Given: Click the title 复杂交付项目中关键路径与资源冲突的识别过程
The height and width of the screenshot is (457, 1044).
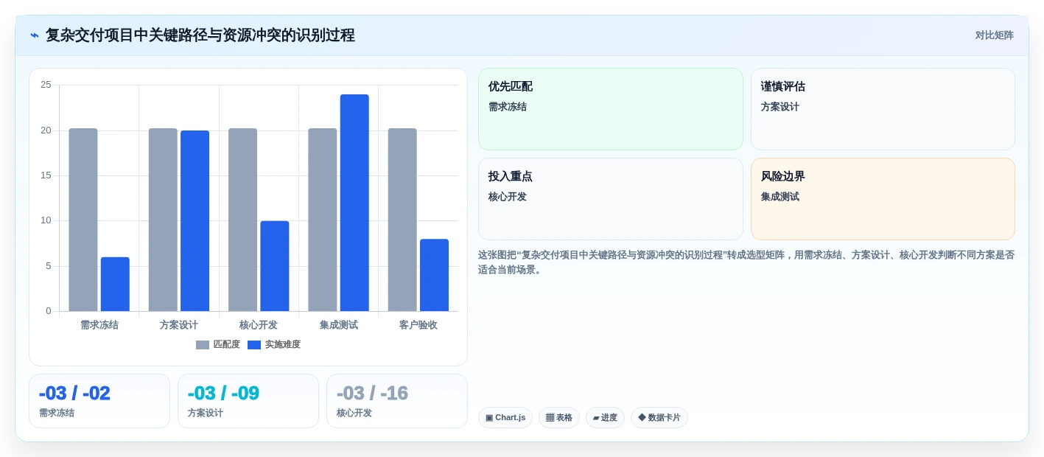Looking at the screenshot, I should point(200,35).
